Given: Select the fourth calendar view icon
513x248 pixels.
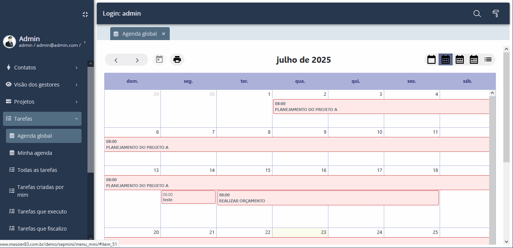Looking at the screenshot, I should coord(474,59).
